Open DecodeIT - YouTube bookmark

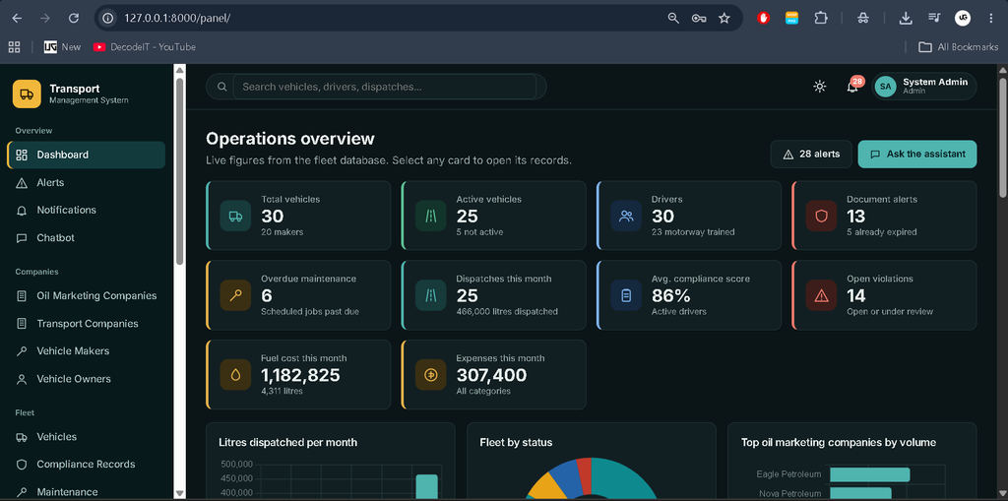coord(144,47)
